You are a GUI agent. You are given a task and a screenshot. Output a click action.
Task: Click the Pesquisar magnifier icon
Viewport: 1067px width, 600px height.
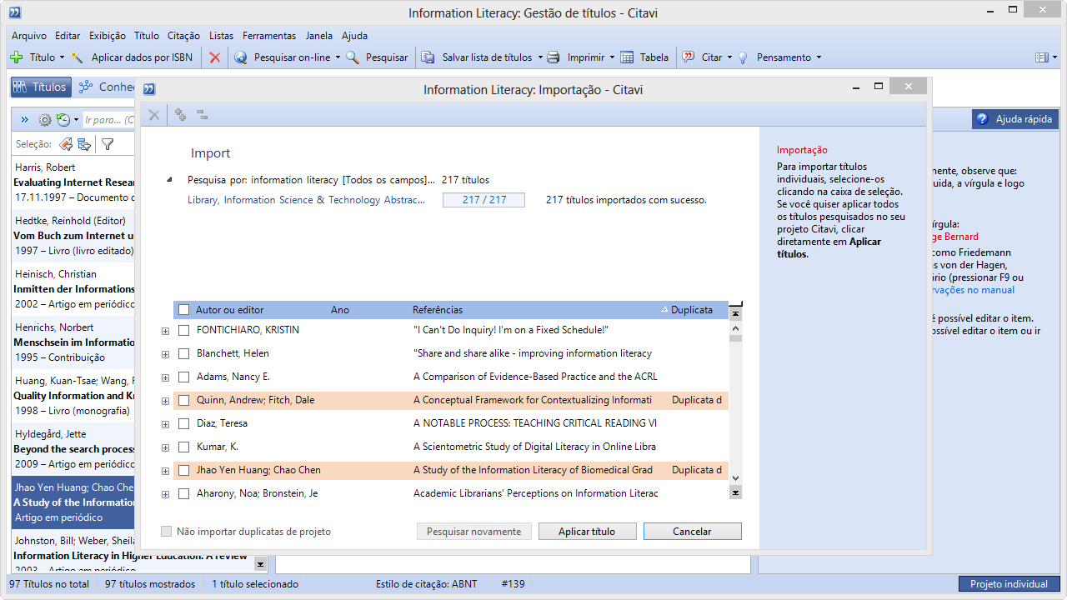point(353,57)
